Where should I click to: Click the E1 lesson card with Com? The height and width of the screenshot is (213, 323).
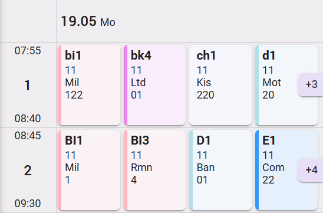tap(286, 170)
